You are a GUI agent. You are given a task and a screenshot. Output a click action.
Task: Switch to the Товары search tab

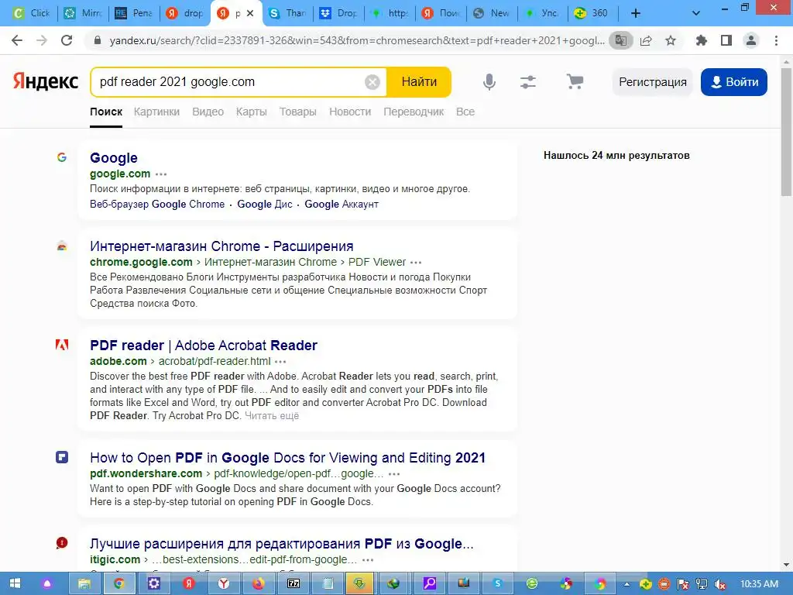point(298,112)
